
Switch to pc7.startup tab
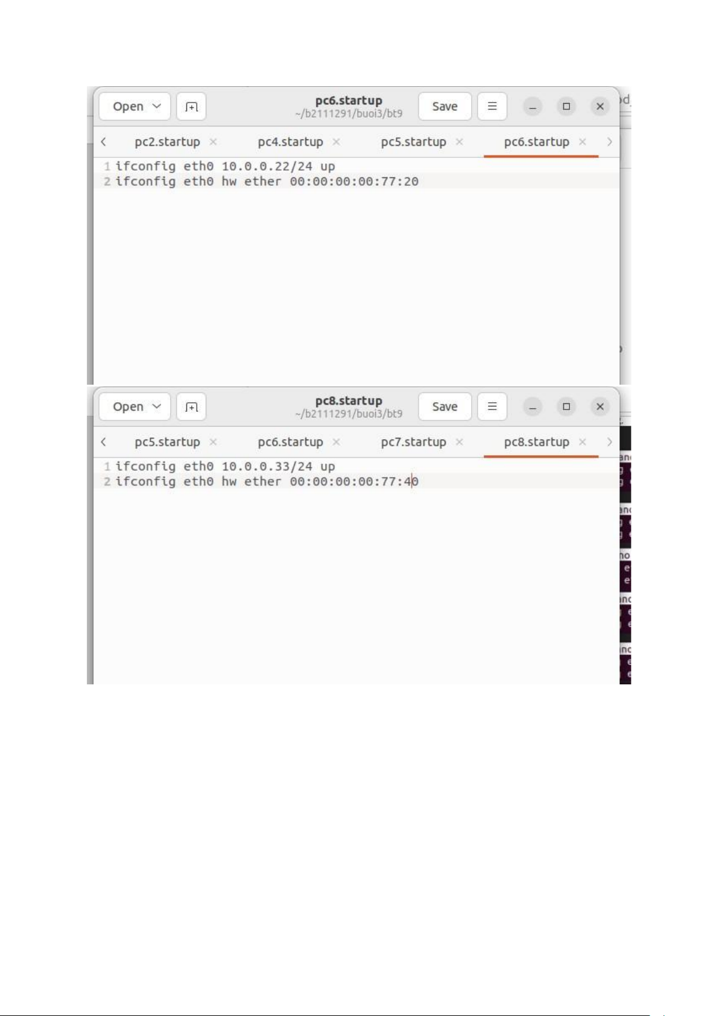(413, 442)
